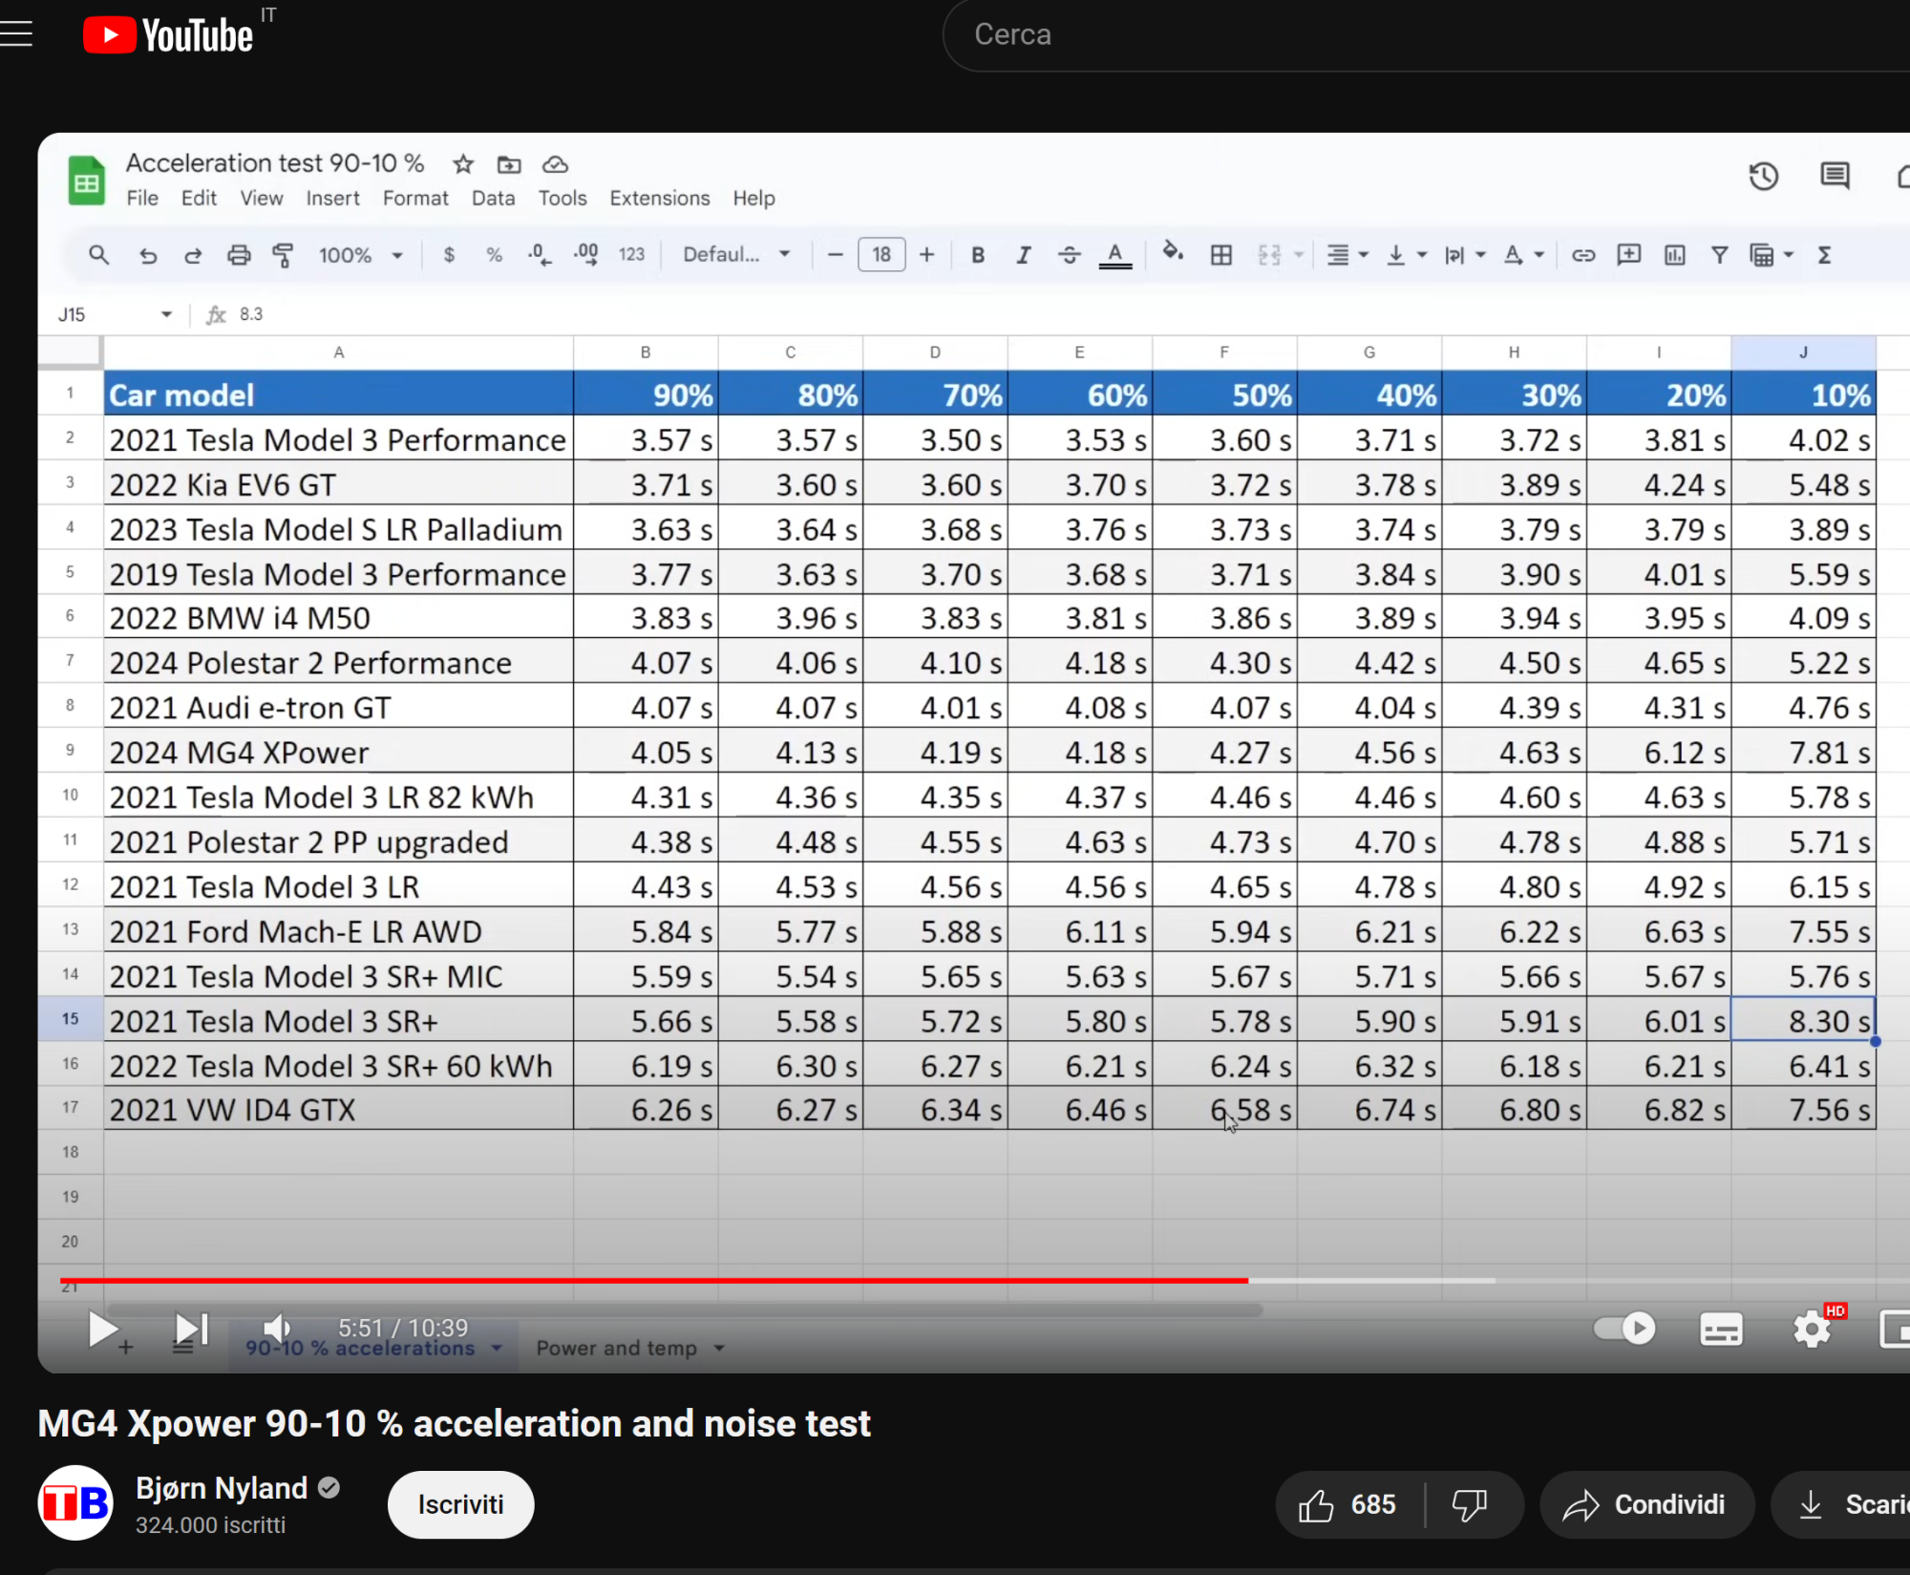Seek on the red video progress bar
The height and width of the screenshot is (1575, 1910).
click(653, 1280)
